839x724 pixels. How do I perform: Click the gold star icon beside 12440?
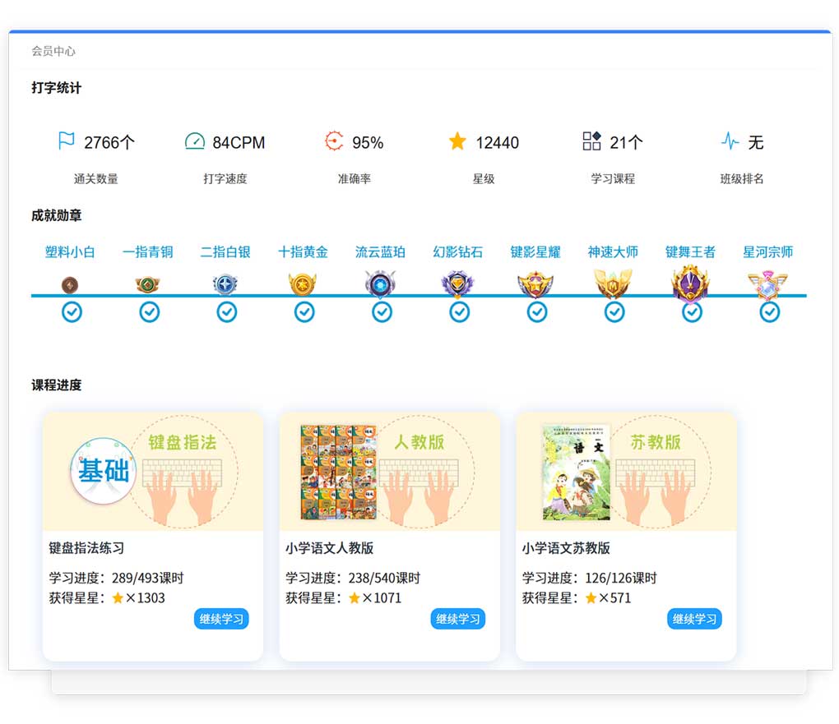(457, 141)
